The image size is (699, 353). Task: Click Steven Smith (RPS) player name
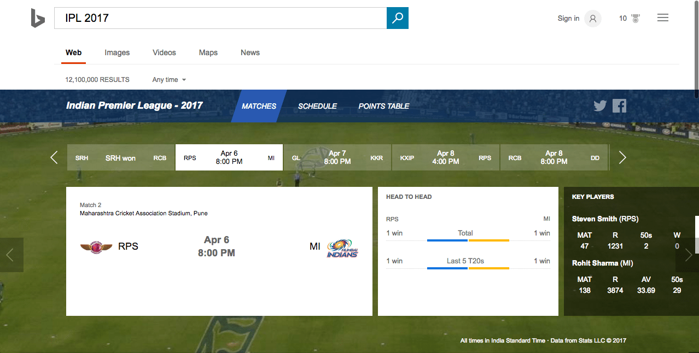(605, 219)
